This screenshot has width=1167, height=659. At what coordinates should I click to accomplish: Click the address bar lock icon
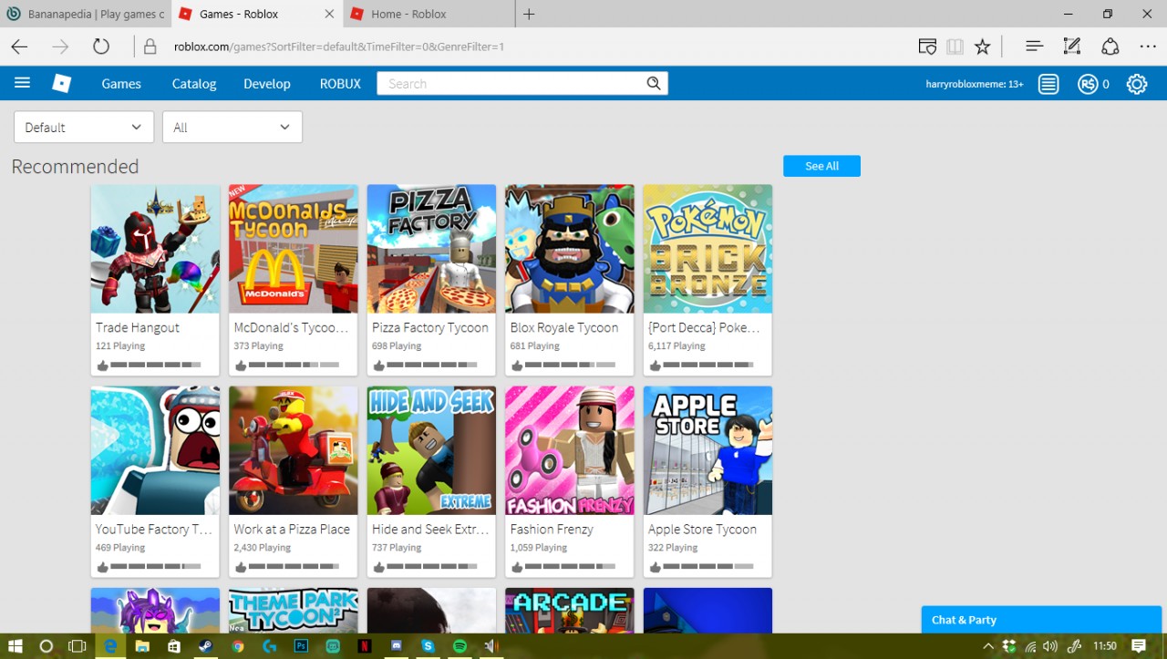[x=150, y=46]
